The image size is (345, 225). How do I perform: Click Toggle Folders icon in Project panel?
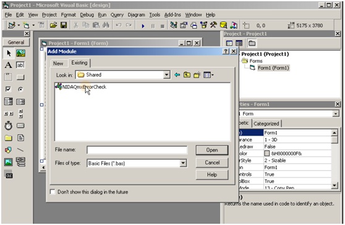point(252,43)
